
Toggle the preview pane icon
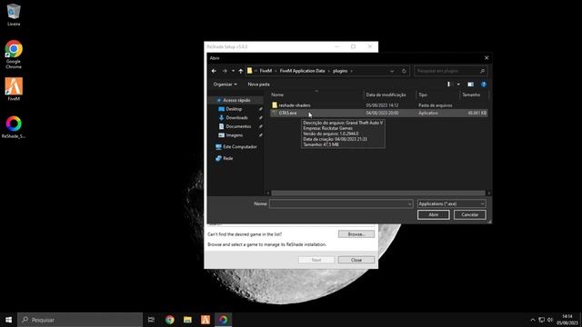pos(471,84)
